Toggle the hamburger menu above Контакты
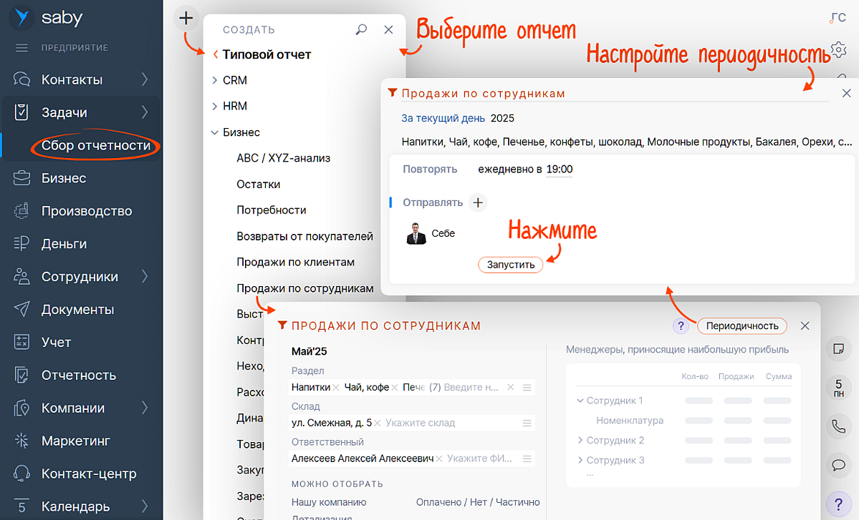Image resolution: width=859 pixels, height=520 pixels. point(21,48)
